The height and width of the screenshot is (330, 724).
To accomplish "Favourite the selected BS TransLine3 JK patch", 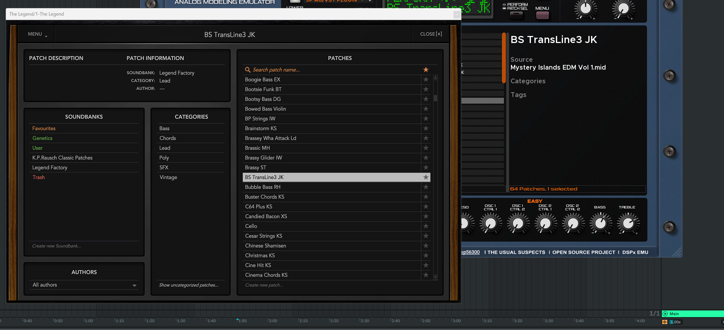I will point(426,177).
